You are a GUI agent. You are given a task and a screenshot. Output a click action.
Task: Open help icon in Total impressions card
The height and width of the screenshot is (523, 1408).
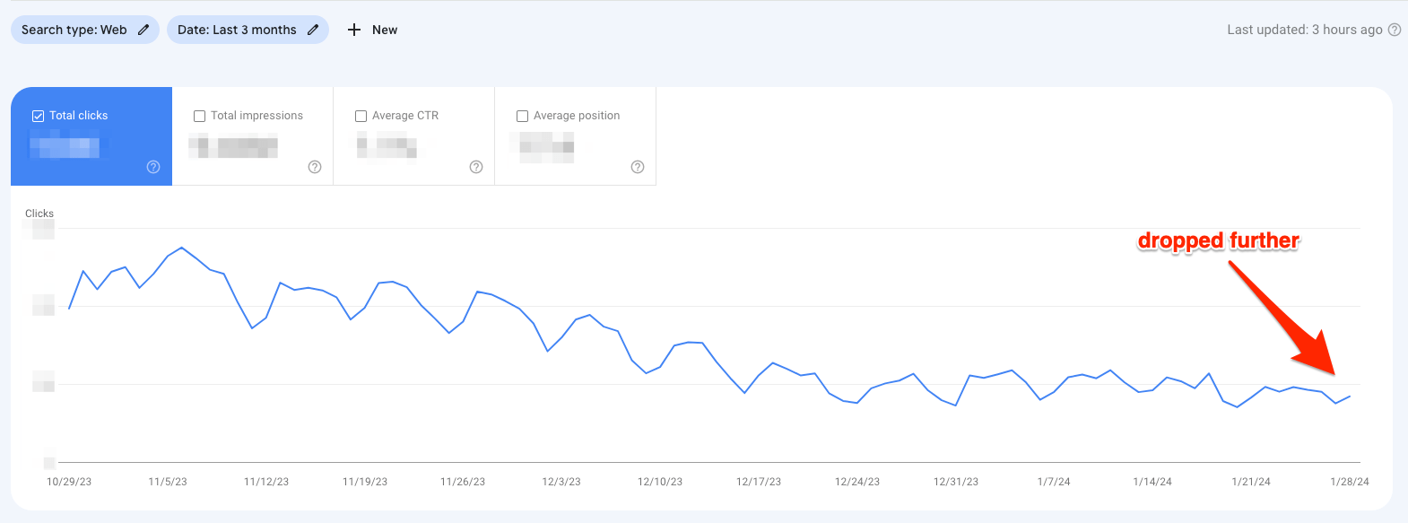(315, 167)
